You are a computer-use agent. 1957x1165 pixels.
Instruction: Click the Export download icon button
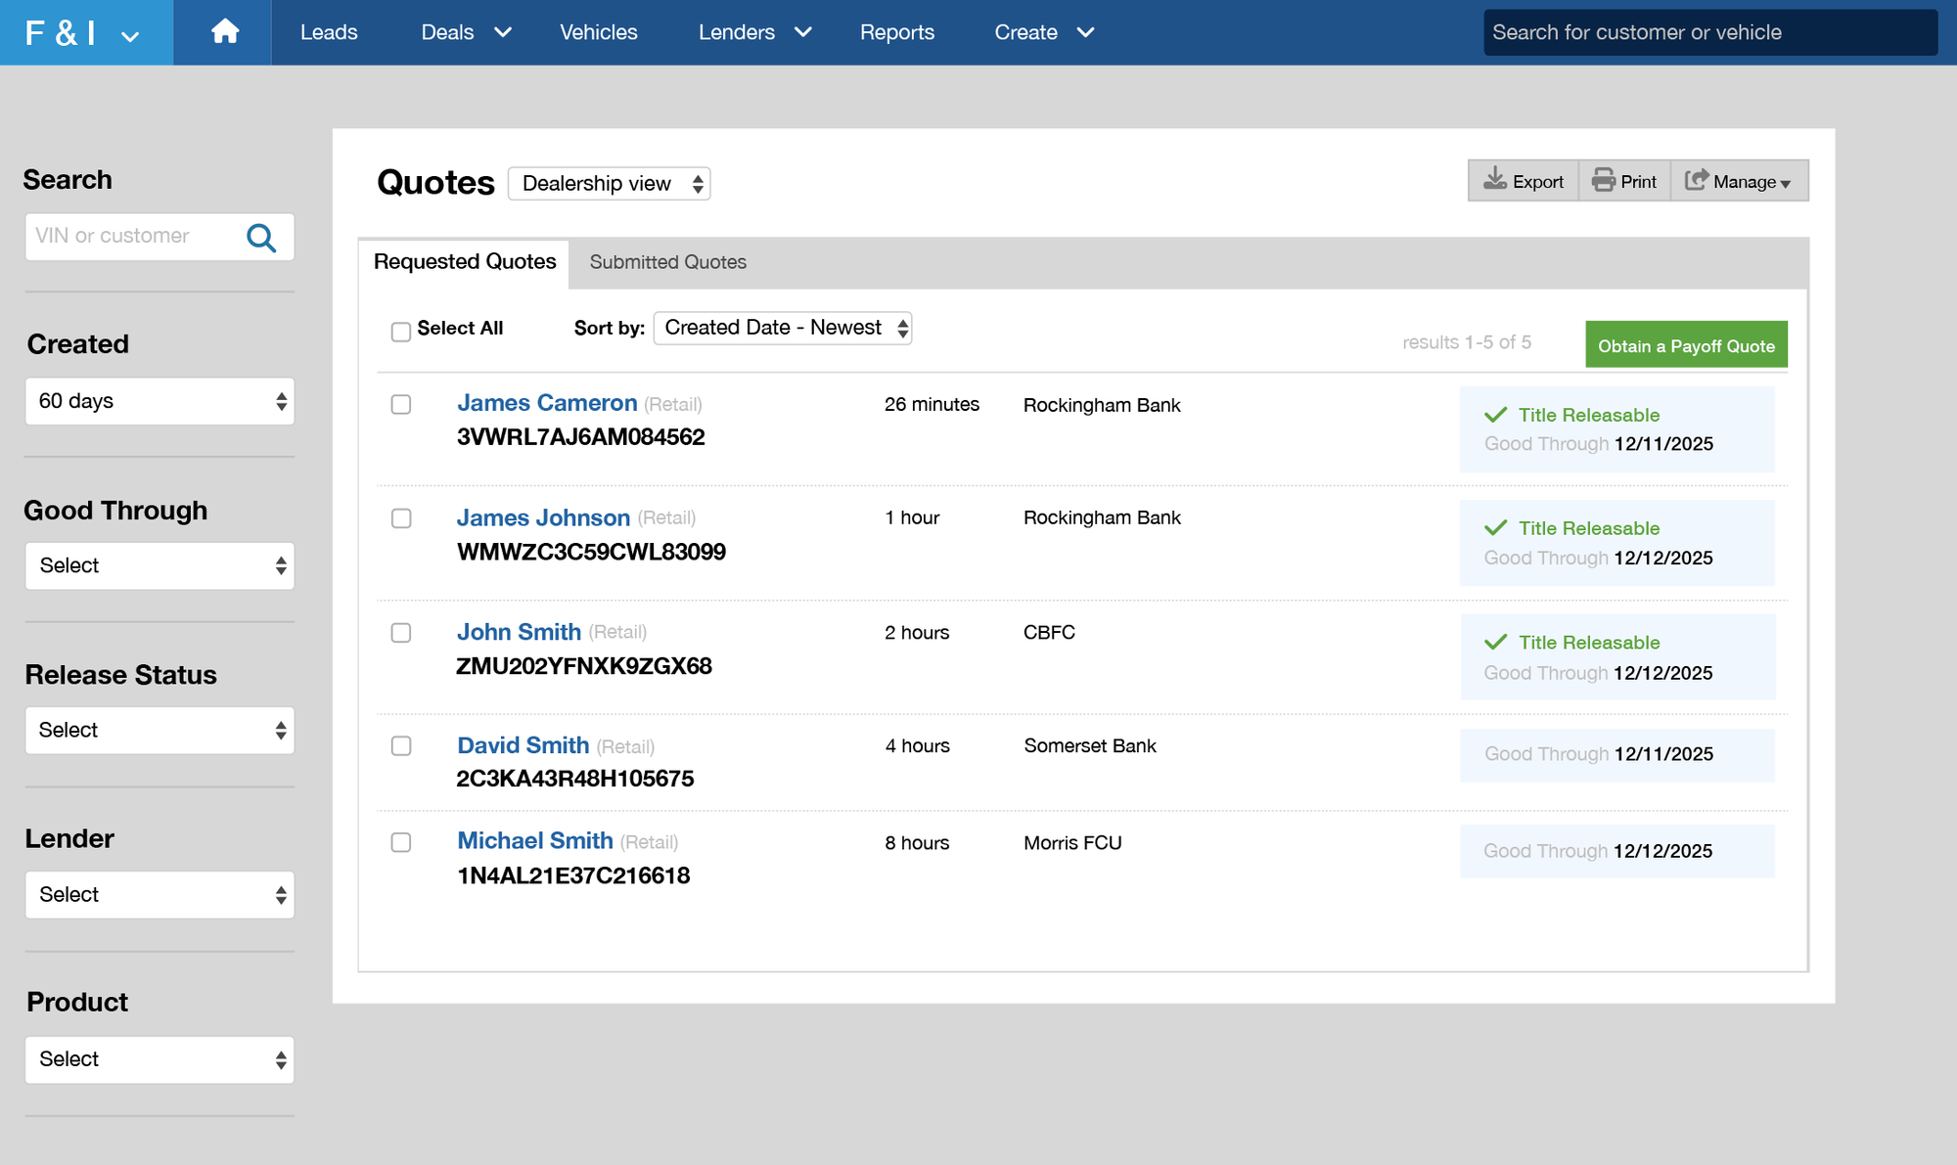(x=1523, y=181)
